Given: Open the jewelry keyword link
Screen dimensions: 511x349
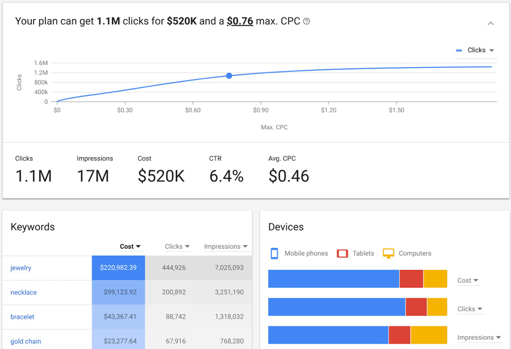Looking at the screenshot, I should pyautogui.click(x=21, y=268).
